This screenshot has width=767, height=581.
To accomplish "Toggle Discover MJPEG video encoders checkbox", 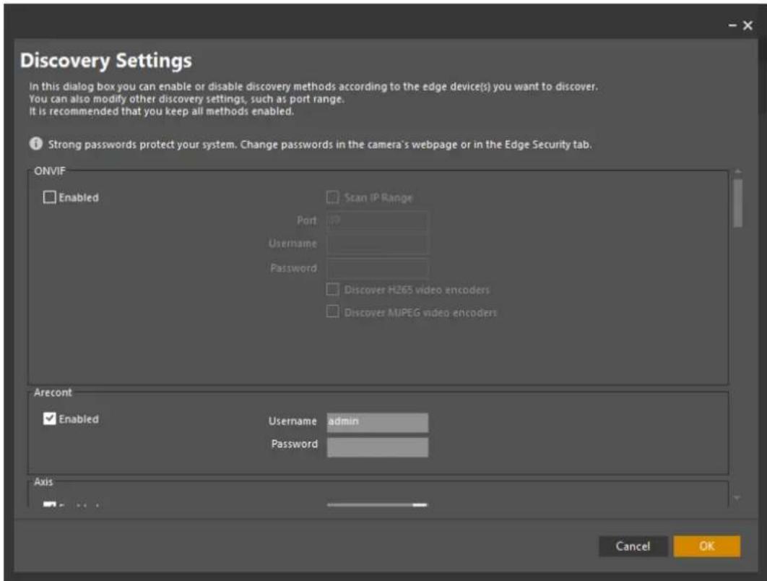I will coord(333,311).
